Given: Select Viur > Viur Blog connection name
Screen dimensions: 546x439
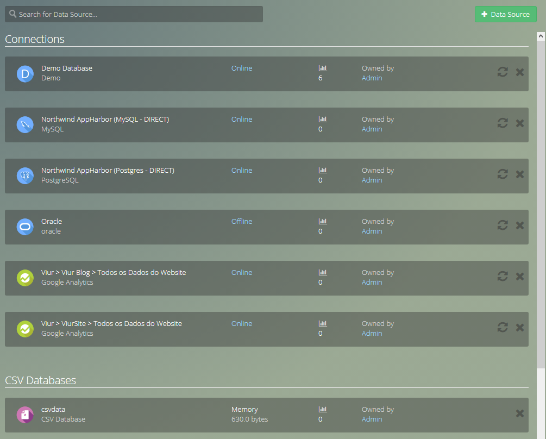Looking at the screenshot, I should pyautogui.click(x=114, y=273).
